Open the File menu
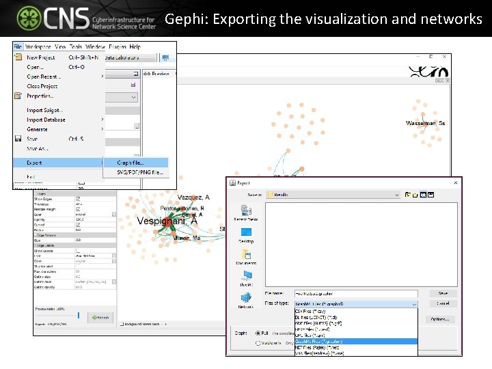The width and height of the screenshot is (492, 369). click(18, 46)
